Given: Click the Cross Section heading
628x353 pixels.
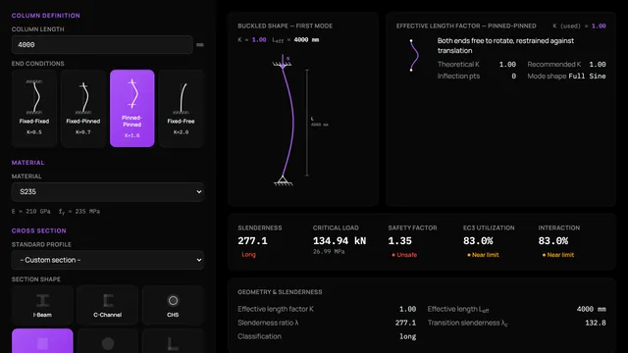Looking at the screenshot, I should [39, 231].
